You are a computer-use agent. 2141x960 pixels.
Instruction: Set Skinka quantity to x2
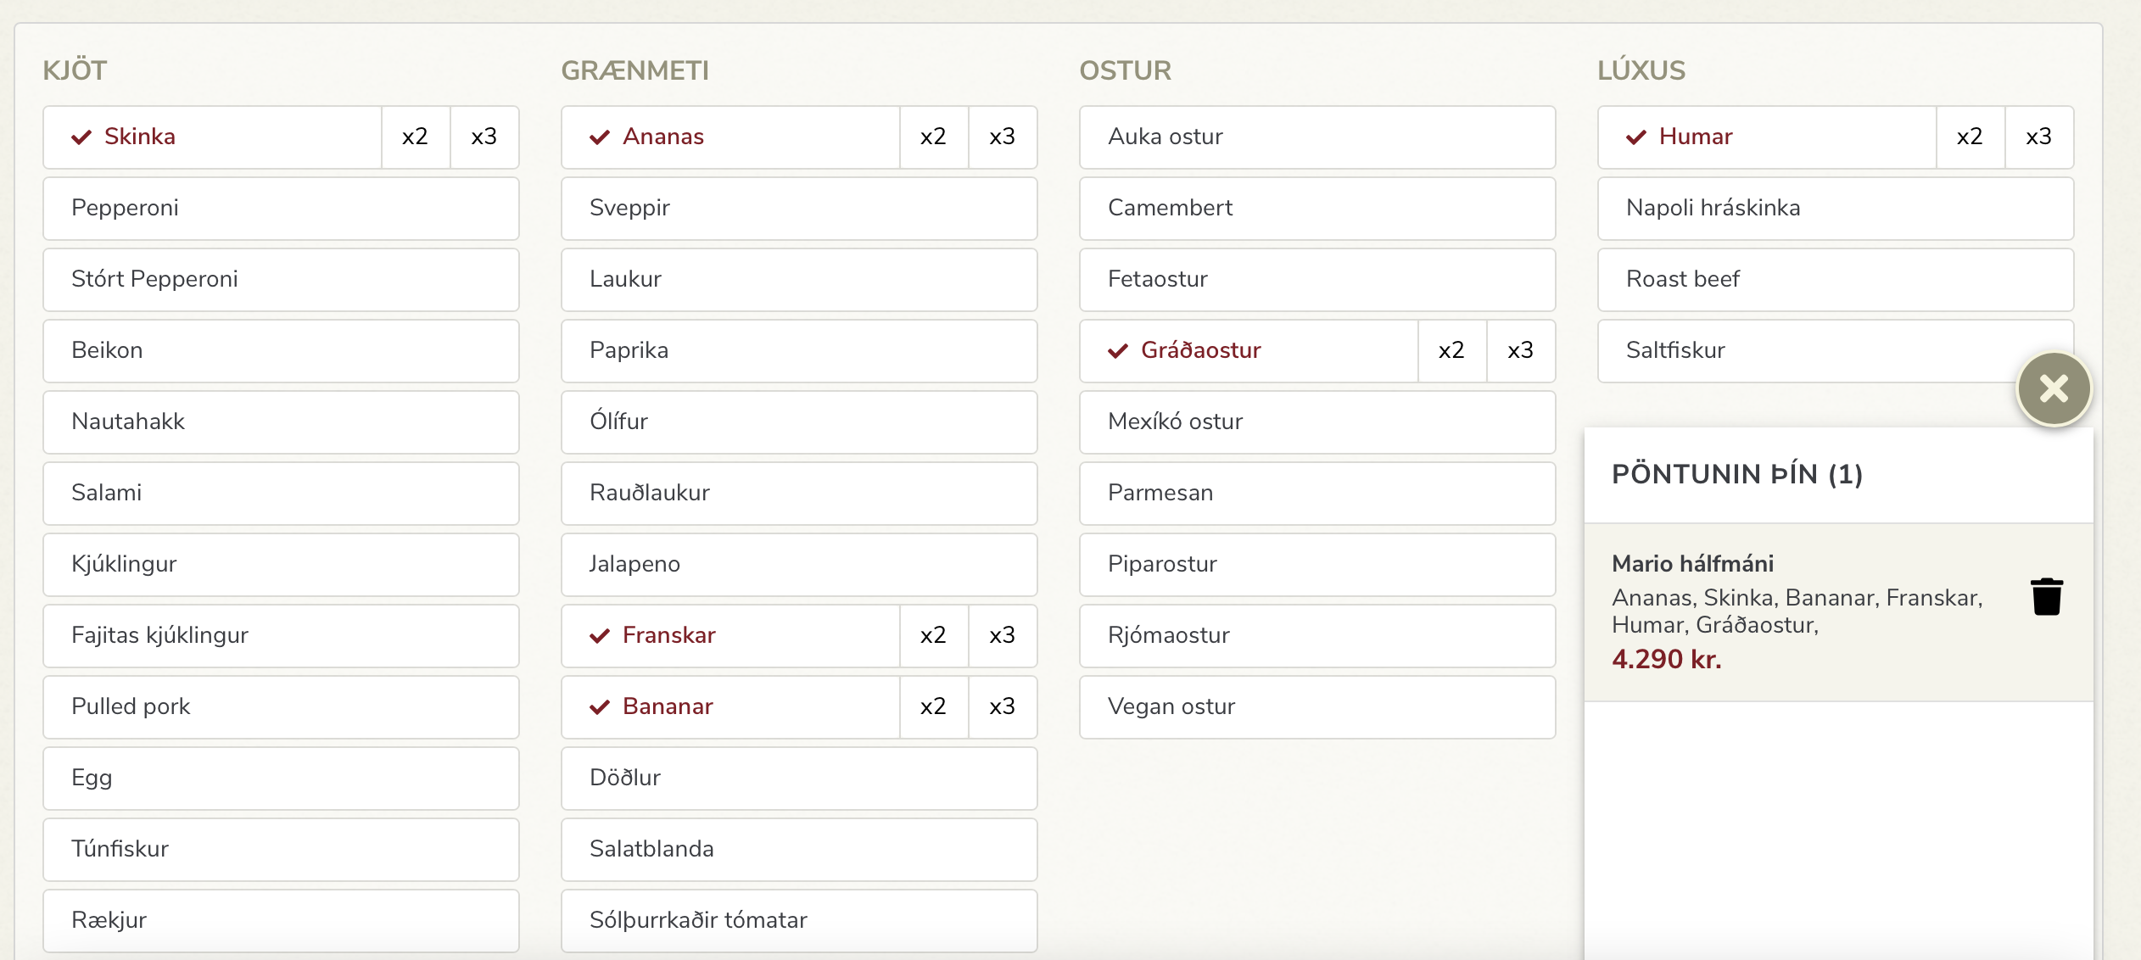click(415, 137)
